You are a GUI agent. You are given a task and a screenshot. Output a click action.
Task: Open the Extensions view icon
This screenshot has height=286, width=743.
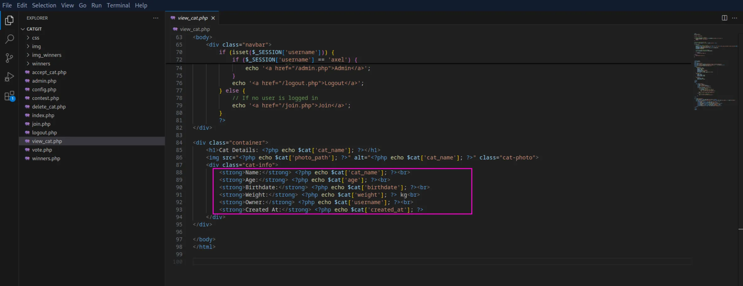click(x=9, y=96)
